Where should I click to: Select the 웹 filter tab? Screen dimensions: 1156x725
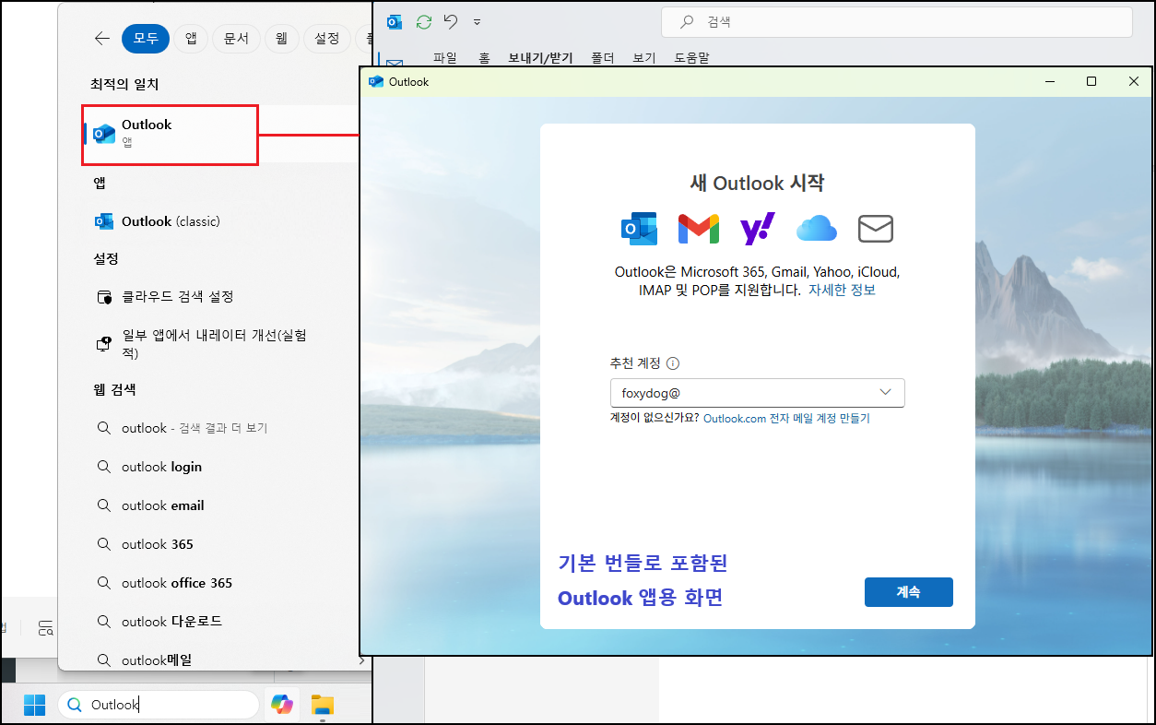click(281, 39)
